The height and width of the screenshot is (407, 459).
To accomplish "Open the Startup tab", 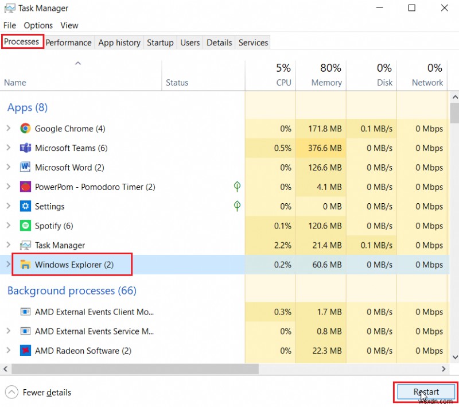I will 160,42.
